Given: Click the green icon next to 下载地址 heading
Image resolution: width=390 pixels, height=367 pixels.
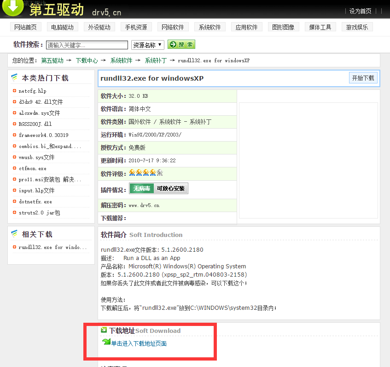Looking at the screenshot, I should [104, 330].
